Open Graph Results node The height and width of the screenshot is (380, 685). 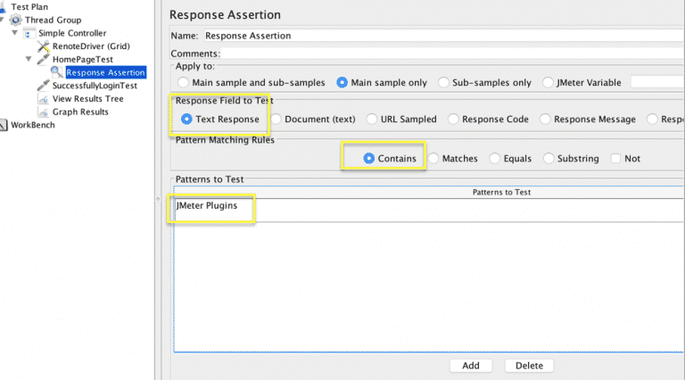(80, 112)
